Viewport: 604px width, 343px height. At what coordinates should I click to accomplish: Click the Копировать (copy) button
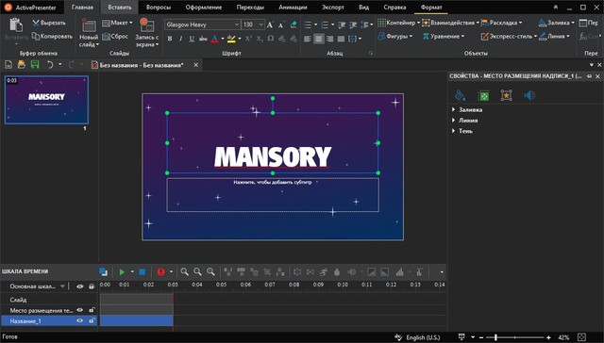[x=52, y=36]
